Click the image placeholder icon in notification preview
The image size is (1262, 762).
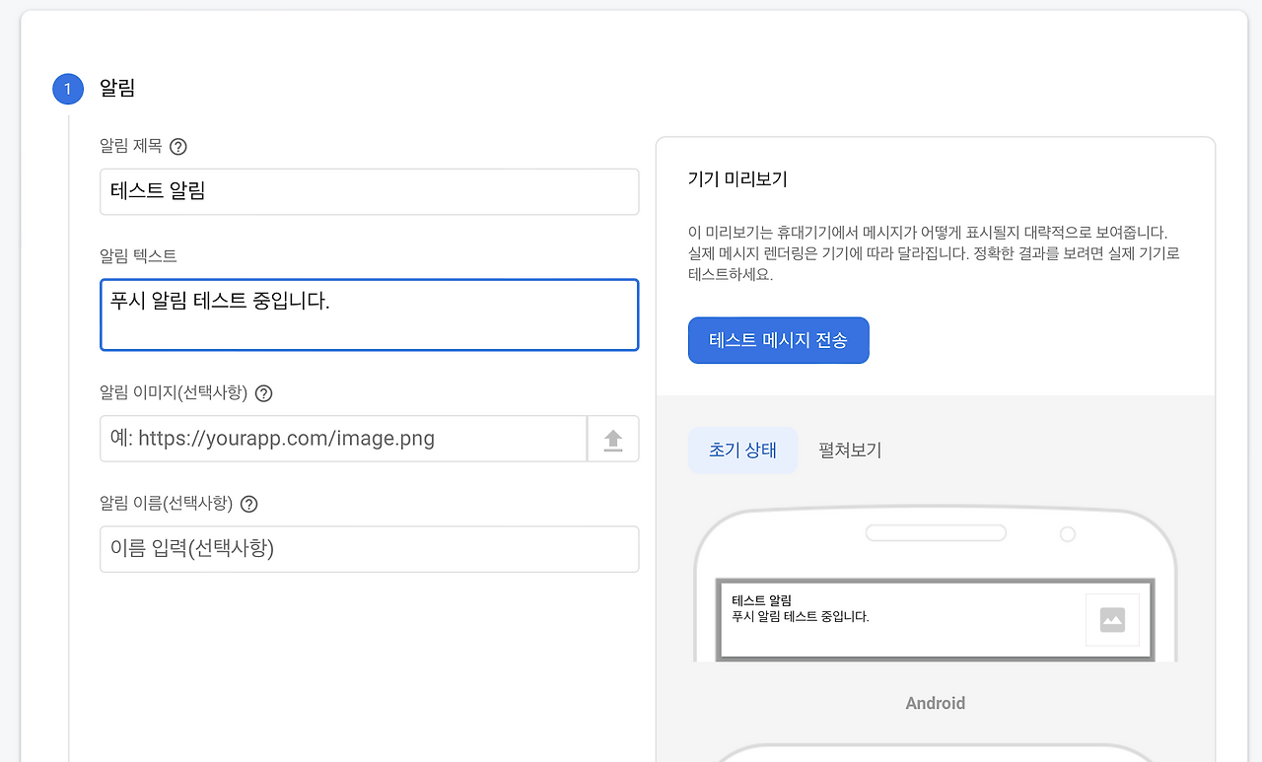(x=1112, y=619)
